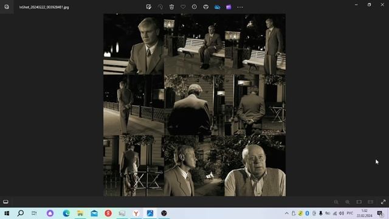
Task: Restore down the Photos window
Action: point(370,5)
